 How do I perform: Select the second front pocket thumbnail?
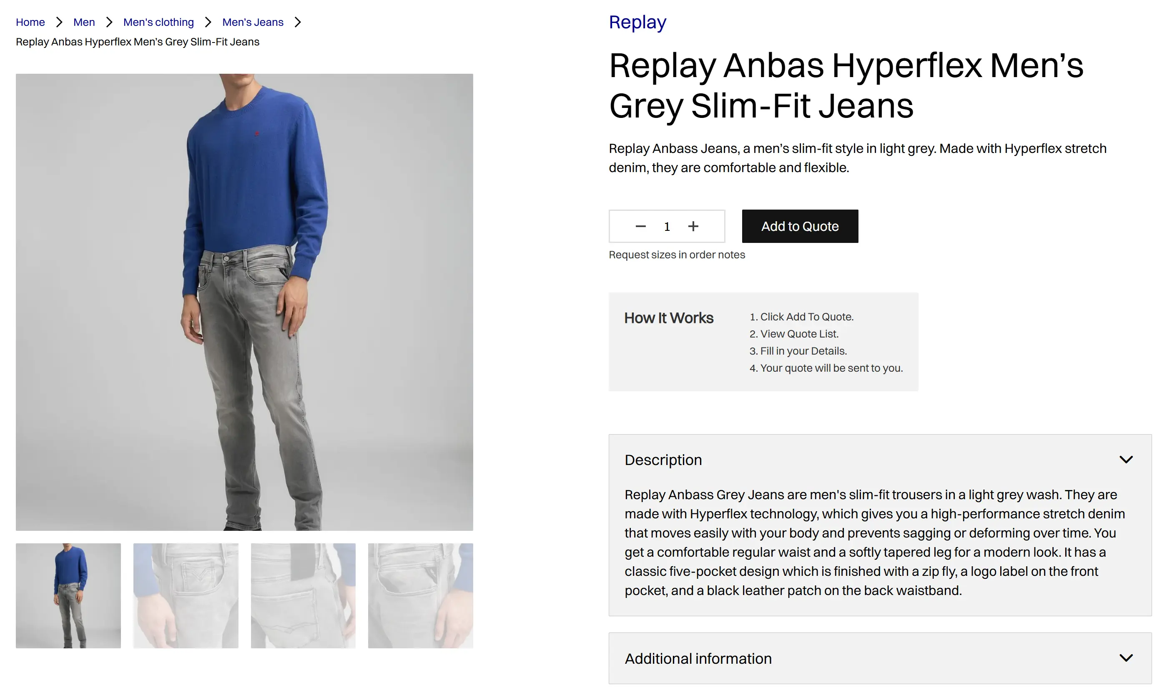(x=186, y=595)
